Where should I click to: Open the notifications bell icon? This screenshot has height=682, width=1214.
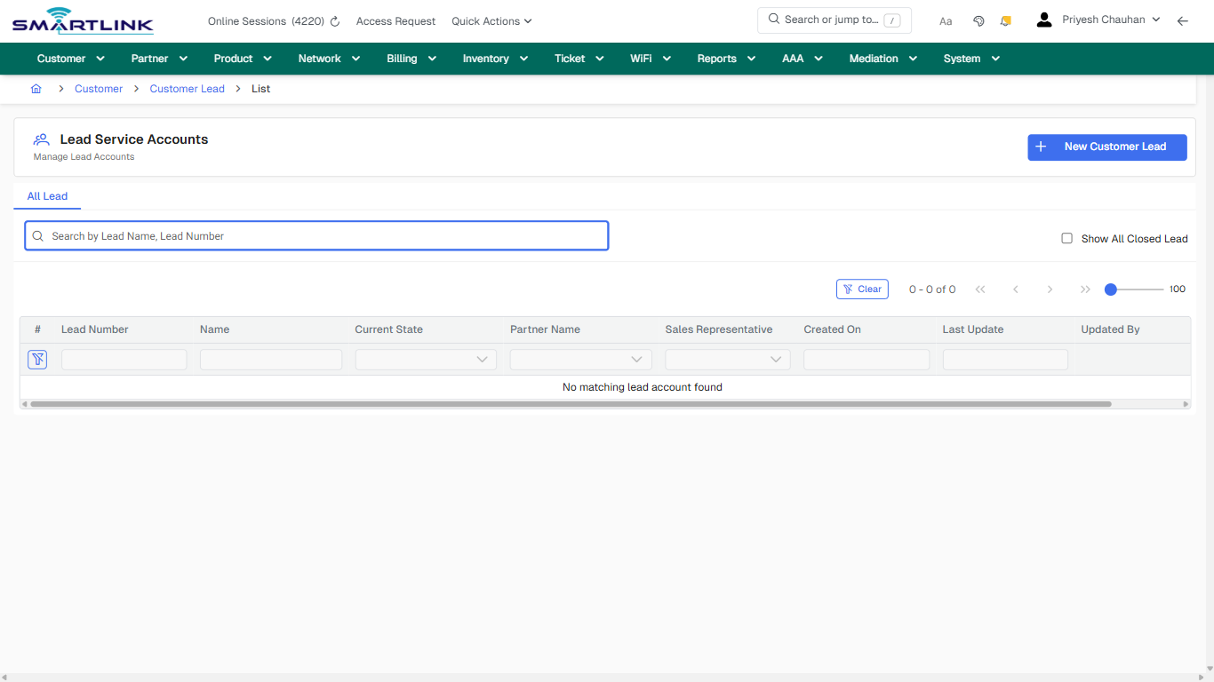pyautogui.click(x=1005, y=20)
